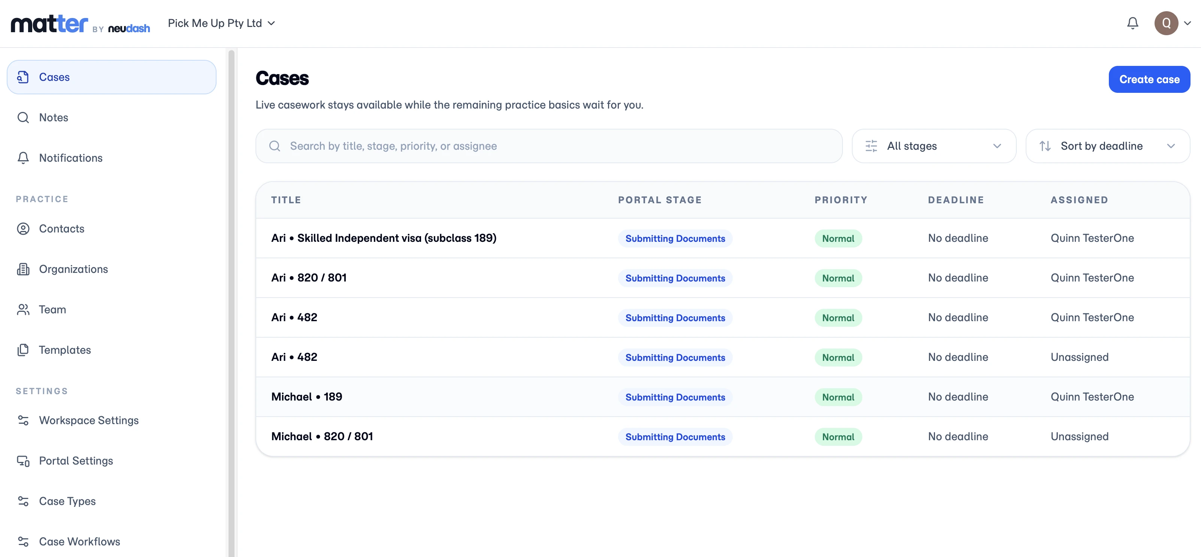
Task: Click Normal priority badge for subclass 189 case
Action: click(838, 238)
